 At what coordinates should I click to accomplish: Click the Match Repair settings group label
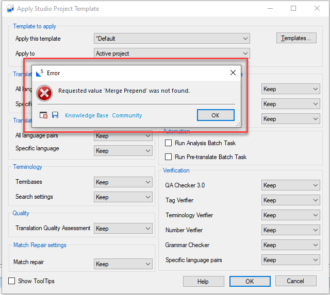(40, 245)
